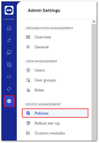
Task: Click the Rollout set-up monitor icon
Action: click(28, 123)
